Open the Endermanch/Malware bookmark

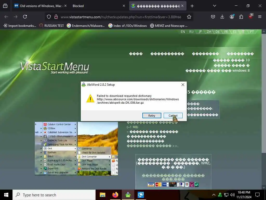tap(86, 26)
